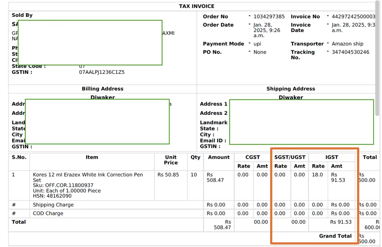The height and width of the screenshot is (247, 382).
Task: Click the PO No. value None
Action: 260,52
